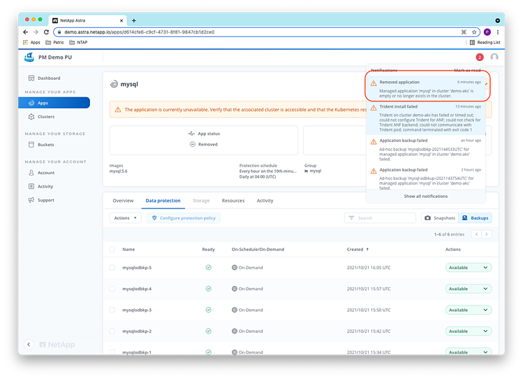This screenshot has width=523, height=379.
Task: Switch to the Resources tab
Action: [x=233, y=201]
